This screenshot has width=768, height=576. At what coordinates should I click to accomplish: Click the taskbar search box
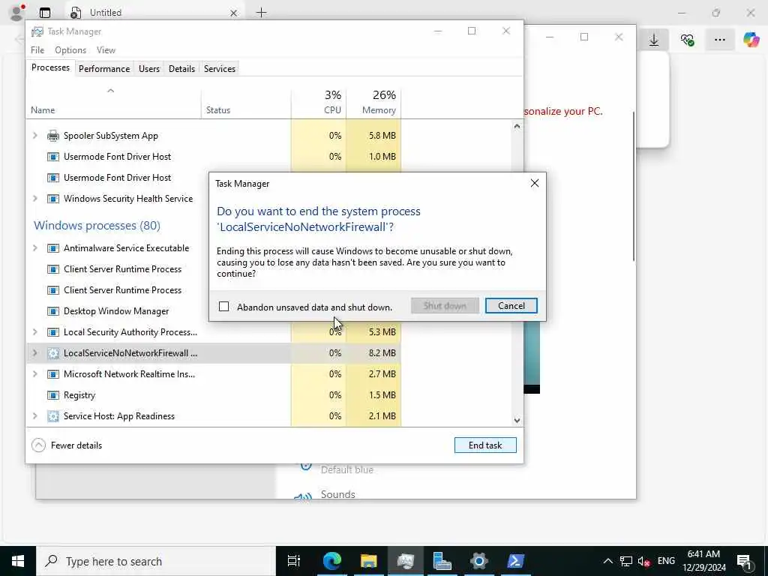156,561
